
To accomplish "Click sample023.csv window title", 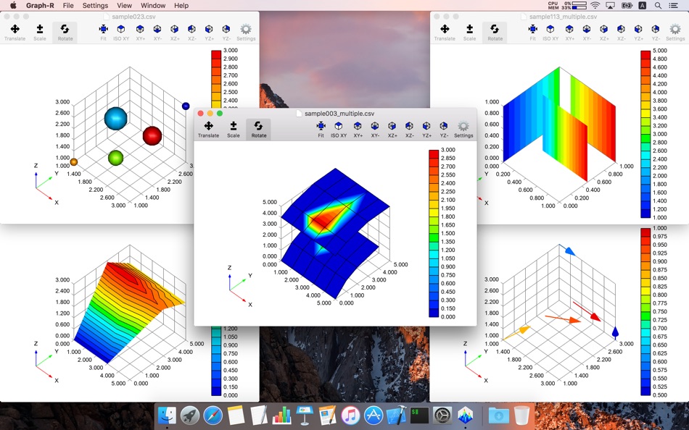I will (133, 17).
